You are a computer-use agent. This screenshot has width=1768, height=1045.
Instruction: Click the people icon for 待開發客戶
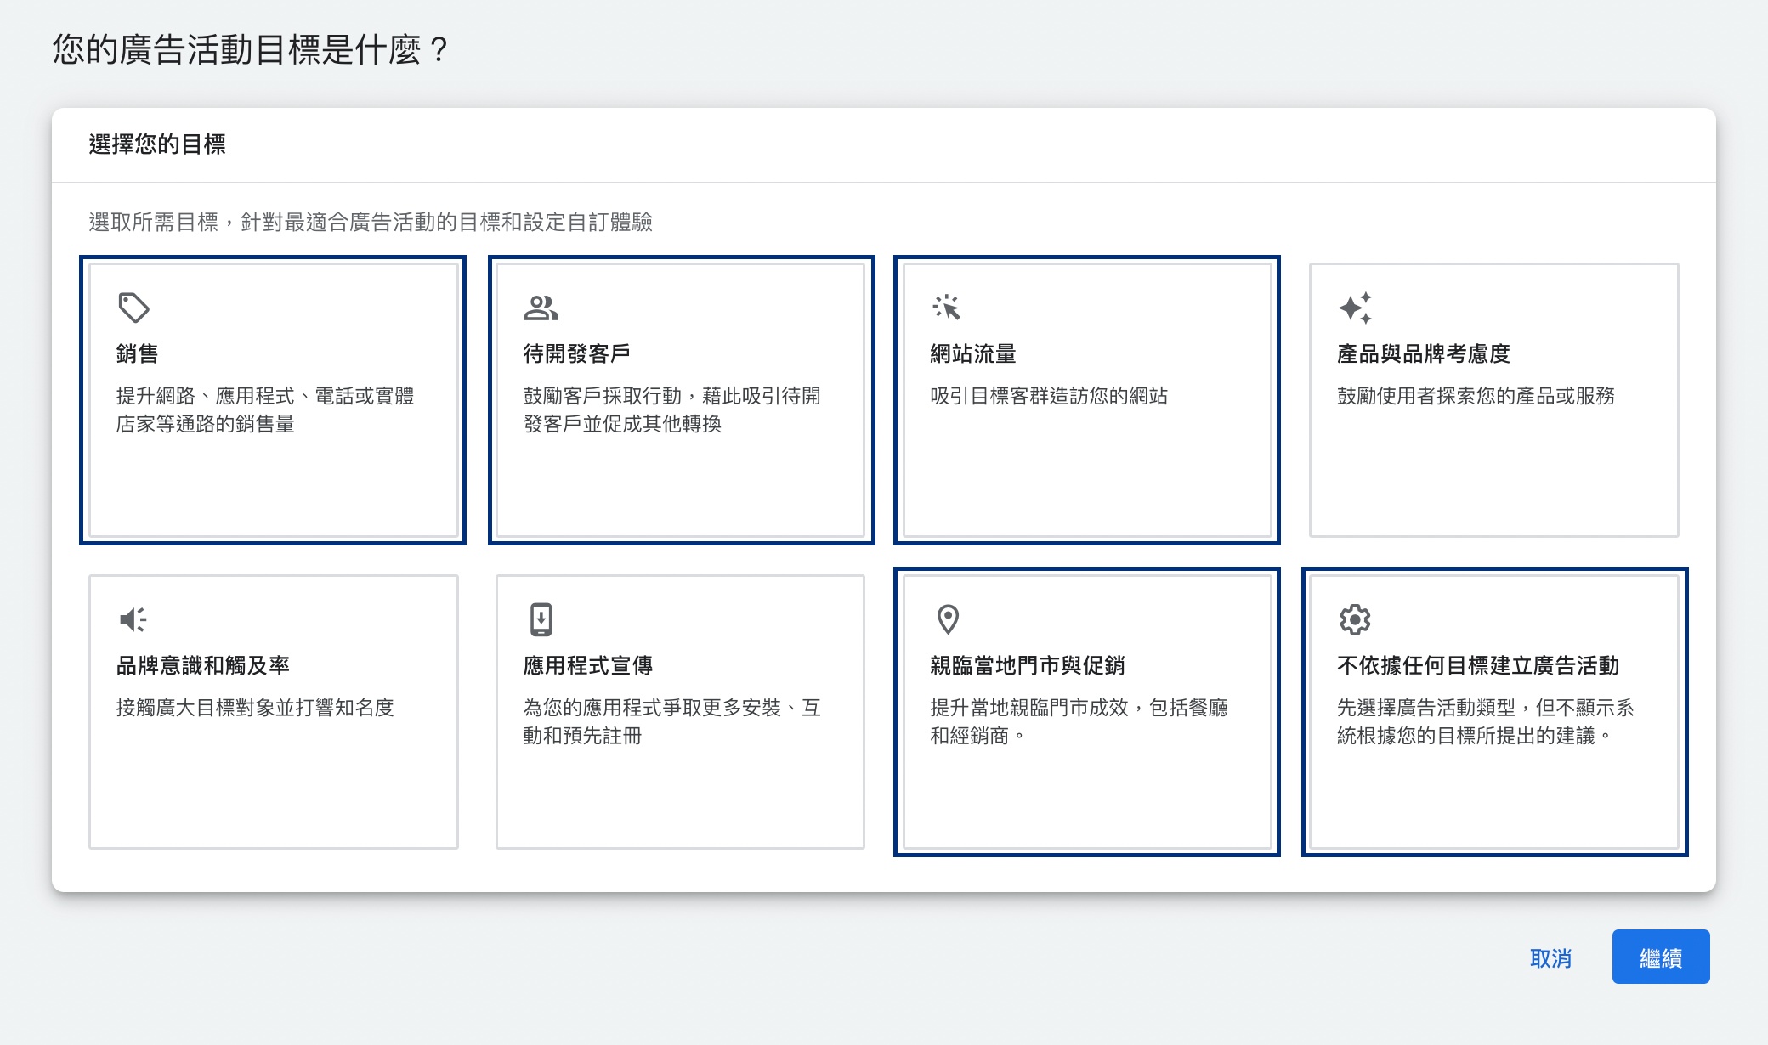coord(541,308)
